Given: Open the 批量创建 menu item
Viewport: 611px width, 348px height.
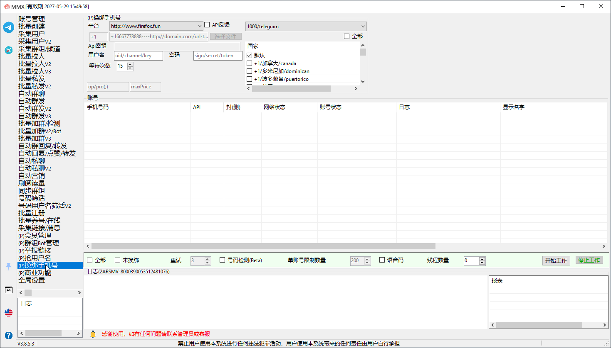Looking at the screenshot, I should [x=32, y=26].
